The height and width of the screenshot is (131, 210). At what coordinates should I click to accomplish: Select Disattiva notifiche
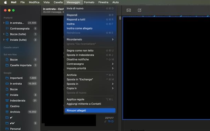(x=90, y=59)
